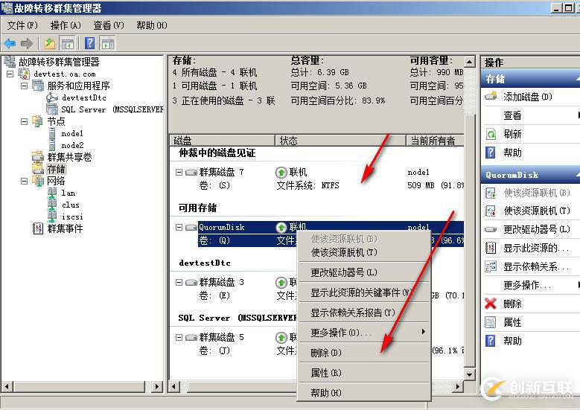Click the center pane vertical scrollbar down arrow
This screenshot has width=580, height=410.
pos(470,374)
